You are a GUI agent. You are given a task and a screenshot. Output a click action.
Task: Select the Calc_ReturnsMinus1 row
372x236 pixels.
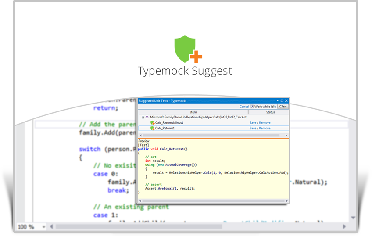tap(214, 123)
